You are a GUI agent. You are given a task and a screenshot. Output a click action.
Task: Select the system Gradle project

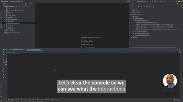(135, 37)
